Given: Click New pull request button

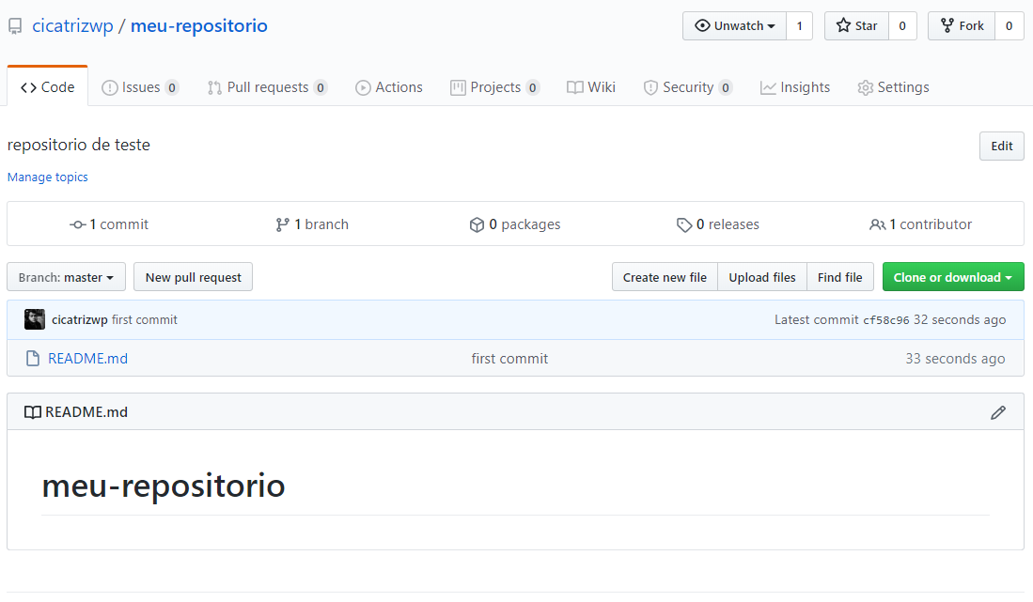Looking at the screenshot, I should point(193,277).
